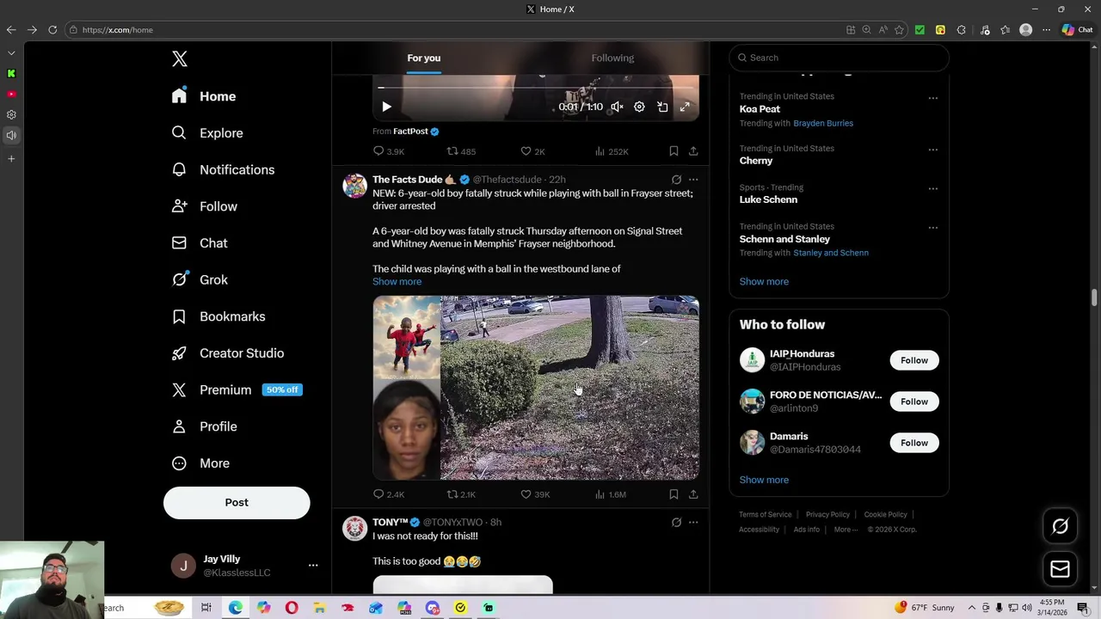Image resolution: width=1101 pixels, height=619 pixels.
Task: Open more options for Luke Schenn trend
Action: pyautogui.click(x=932, y=188)
